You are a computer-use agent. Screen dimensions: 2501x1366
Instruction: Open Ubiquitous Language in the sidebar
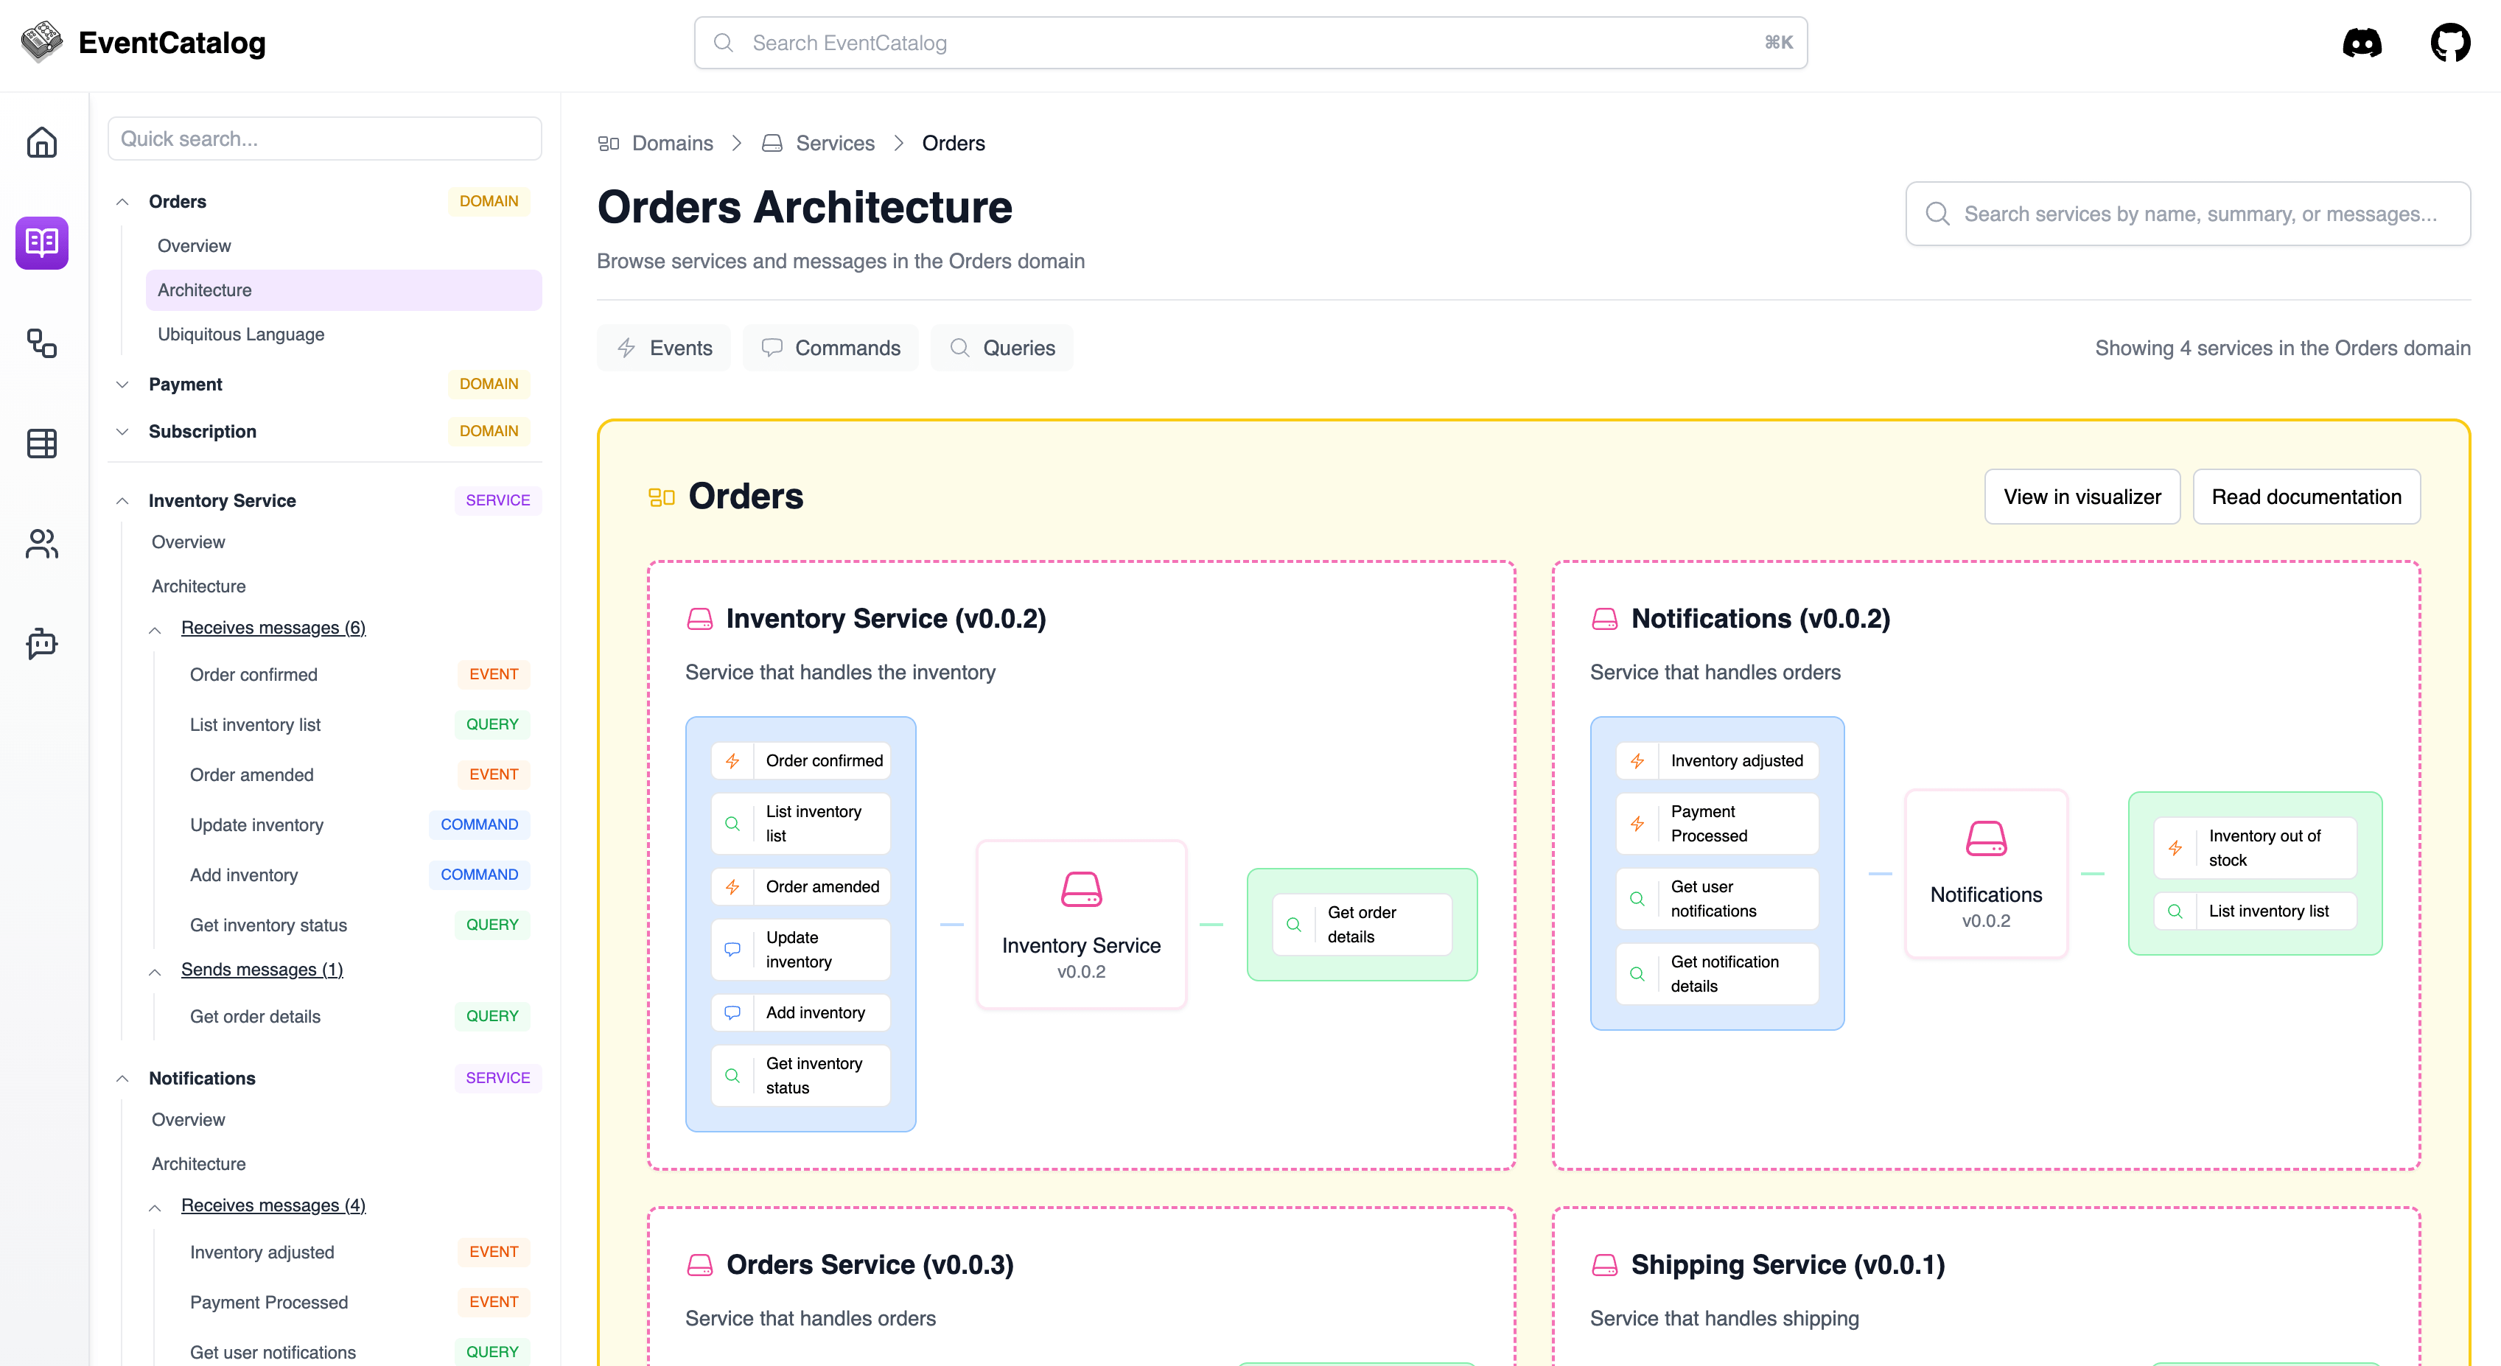(x=241, y=334)
